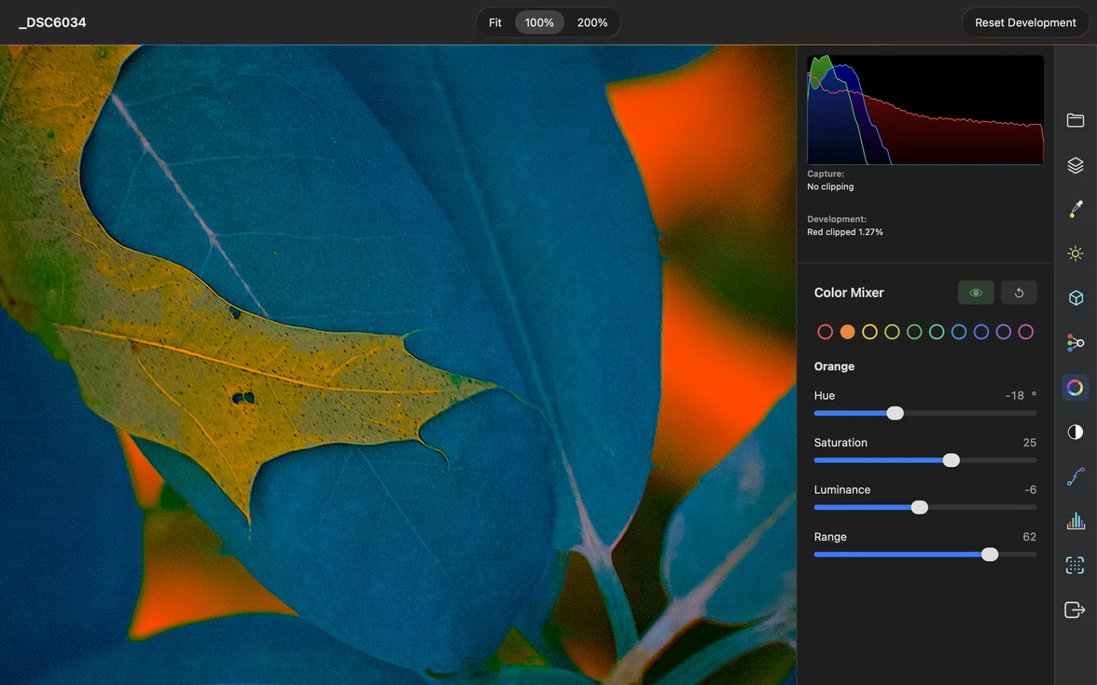Click the RGB histogram graph
1097x685 pixels.
click(925, 110)
